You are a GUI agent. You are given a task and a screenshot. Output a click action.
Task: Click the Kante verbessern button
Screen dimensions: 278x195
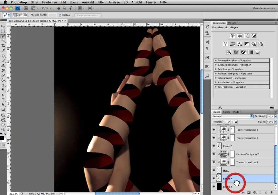click(88, 15)
